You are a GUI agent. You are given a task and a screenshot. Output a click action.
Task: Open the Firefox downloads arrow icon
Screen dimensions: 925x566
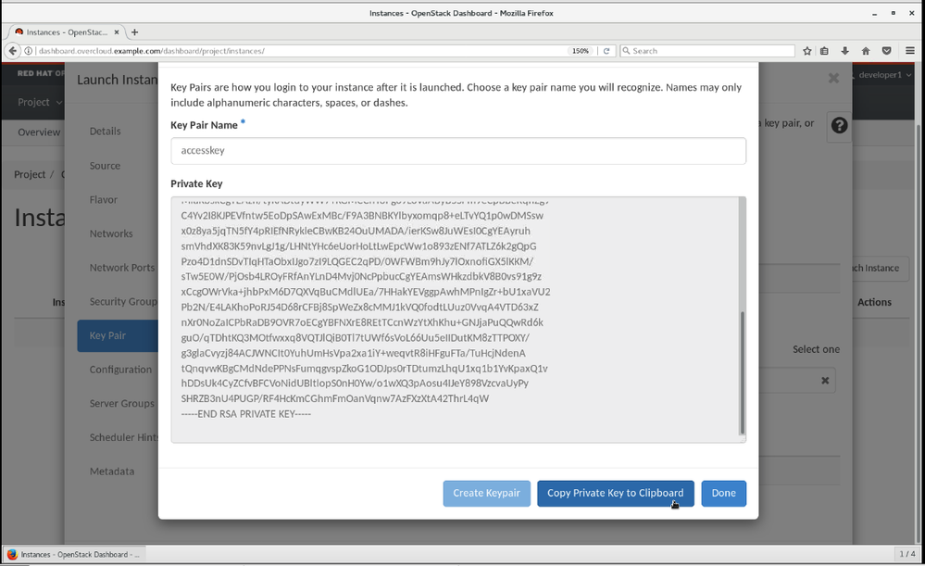pyautogui.click(x=845, y=51)
